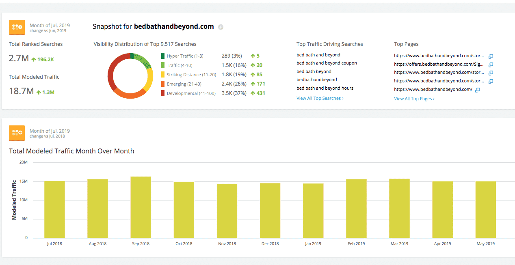
Task: Select the Mar 2019 bar in the traffic chart
Action: point(399,208)
